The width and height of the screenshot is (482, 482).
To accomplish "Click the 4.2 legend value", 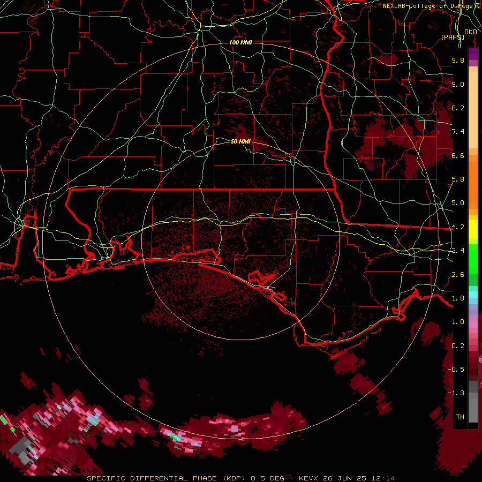I will tap(458, 227).
